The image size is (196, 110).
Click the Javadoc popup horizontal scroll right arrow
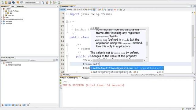(144, 61)
